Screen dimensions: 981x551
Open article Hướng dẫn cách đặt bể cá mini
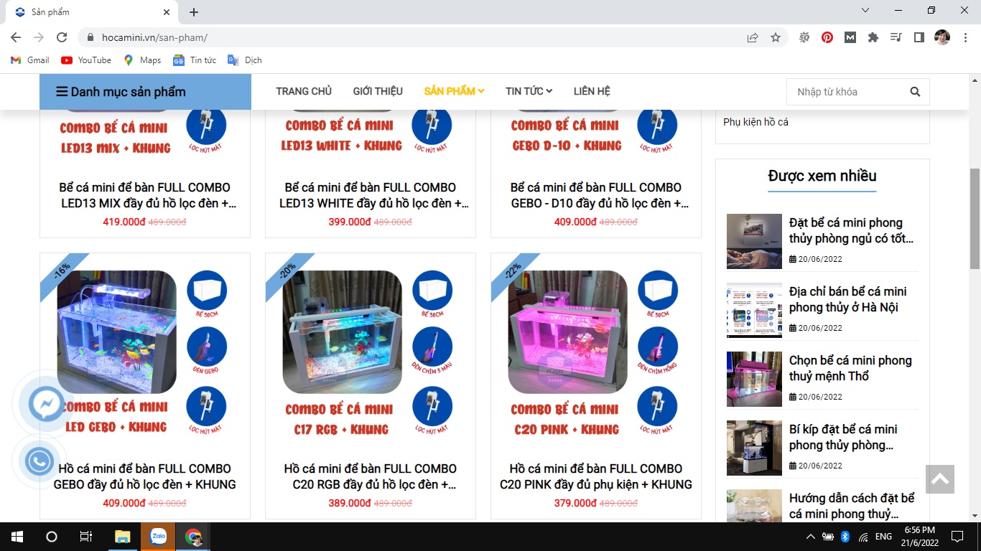[x=852, y=506]
